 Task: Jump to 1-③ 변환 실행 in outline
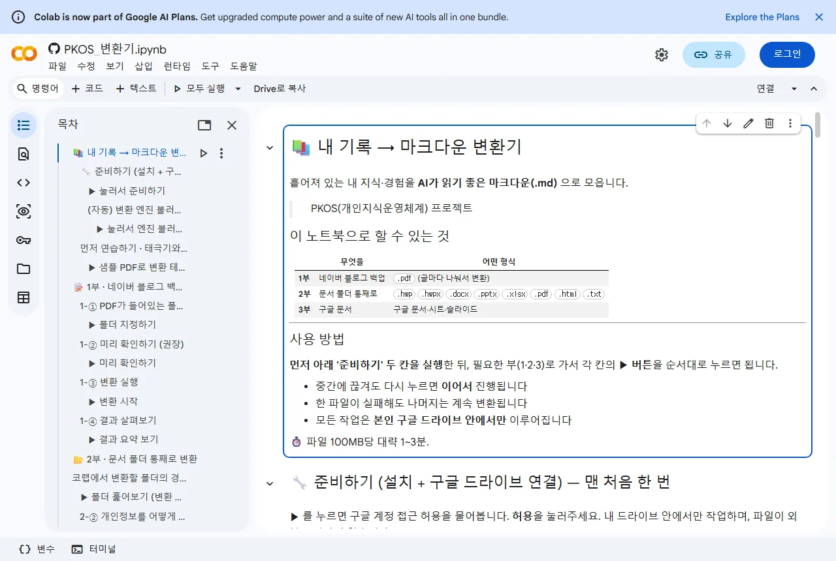click(x=109, y=382)
